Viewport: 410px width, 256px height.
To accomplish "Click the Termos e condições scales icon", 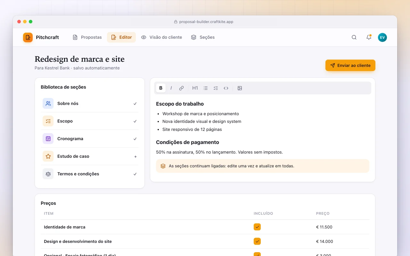I will (x=48, y=174).
